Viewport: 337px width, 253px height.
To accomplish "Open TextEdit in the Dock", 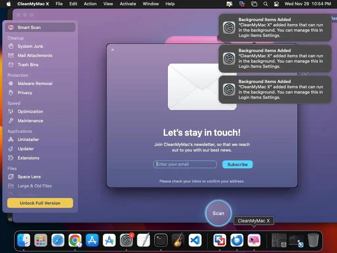I will coord(143,240).
